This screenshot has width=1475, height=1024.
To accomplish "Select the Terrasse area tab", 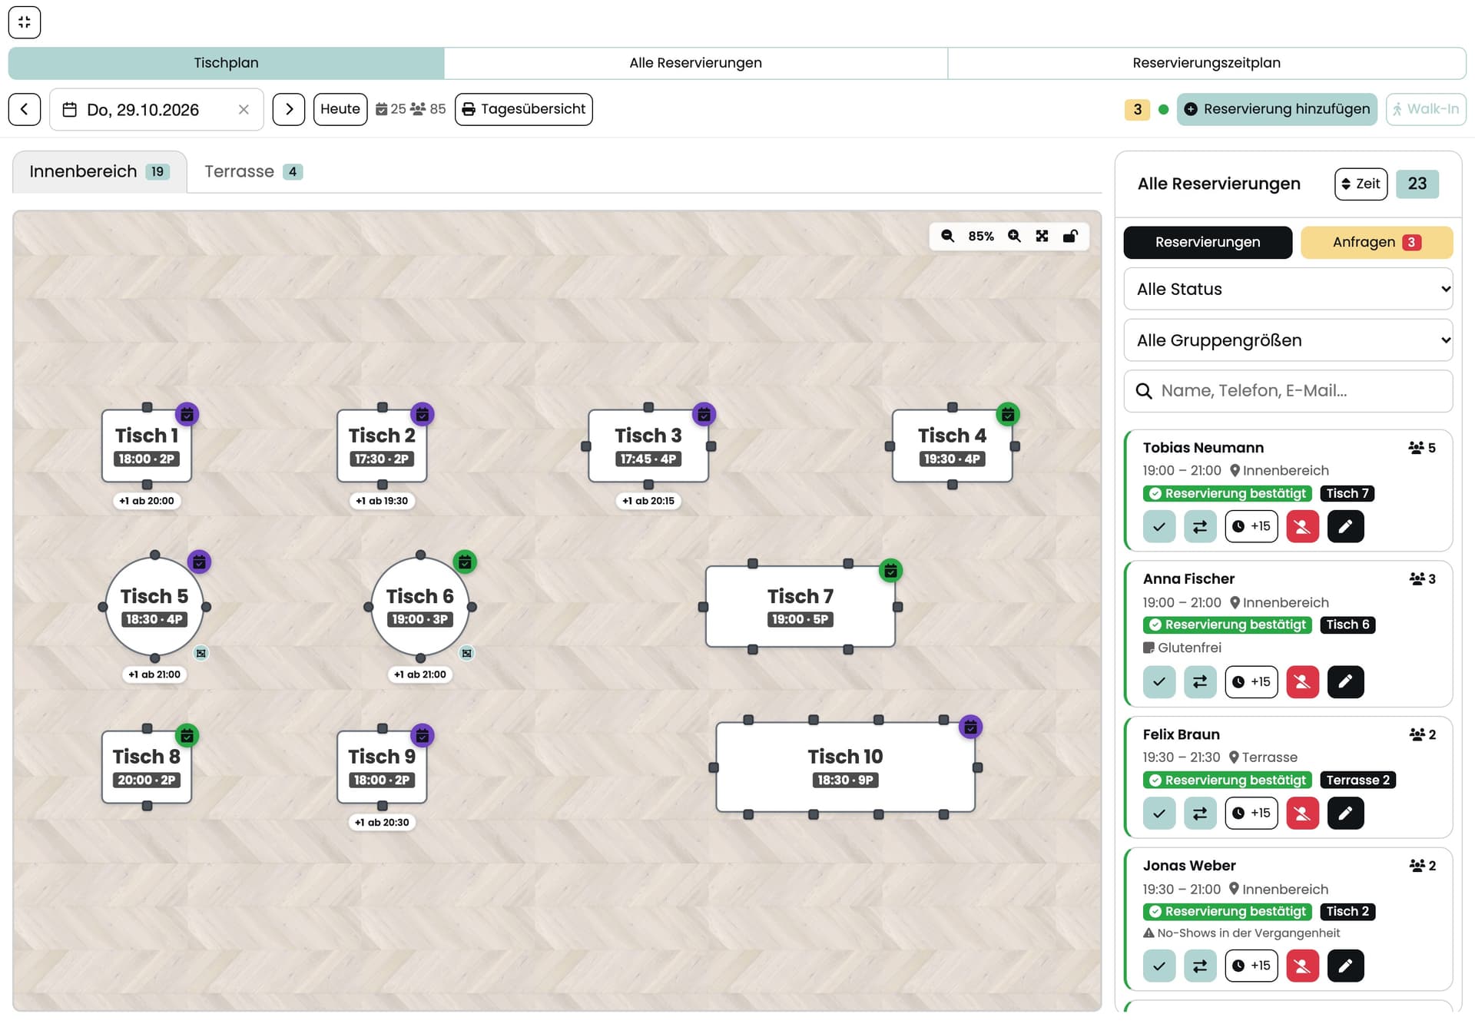I will click(x=254, y=171).
